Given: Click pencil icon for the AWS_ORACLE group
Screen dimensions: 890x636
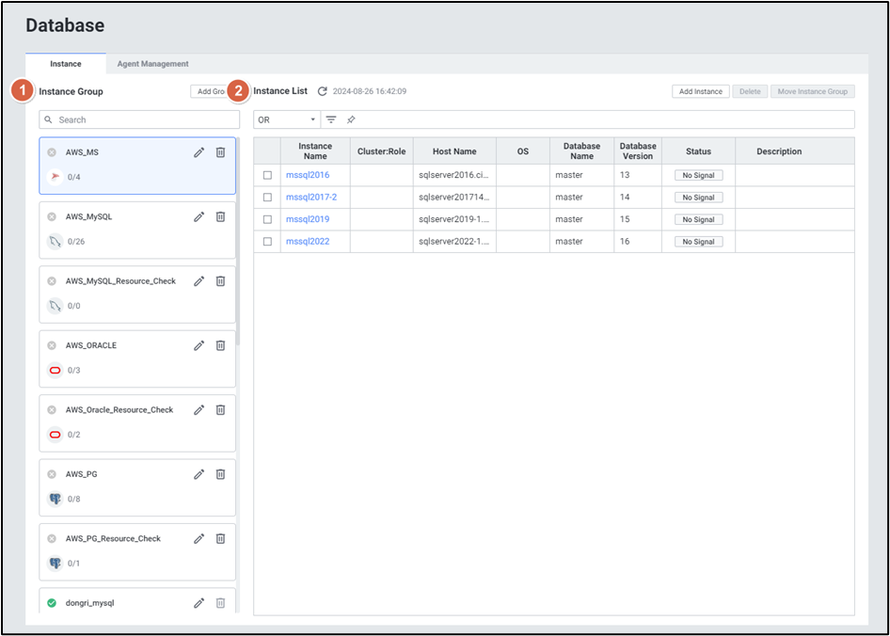Looking at the screenshot, I should [199, 345].
